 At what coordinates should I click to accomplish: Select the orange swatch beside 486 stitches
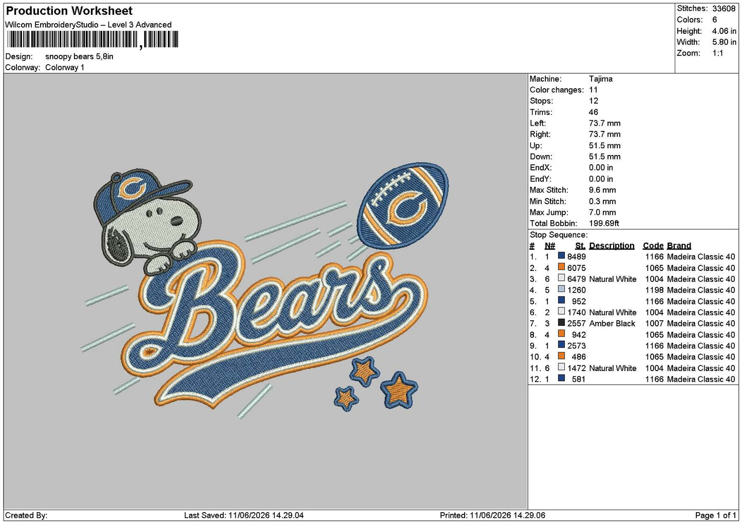coord(561,356)
